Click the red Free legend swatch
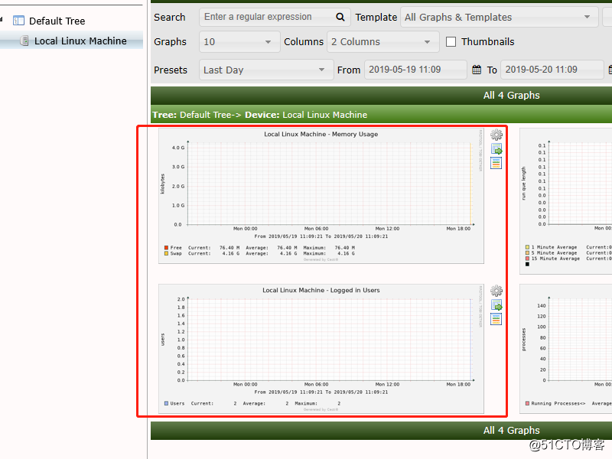Screen dimensions: 612x459 pos(166,247)
